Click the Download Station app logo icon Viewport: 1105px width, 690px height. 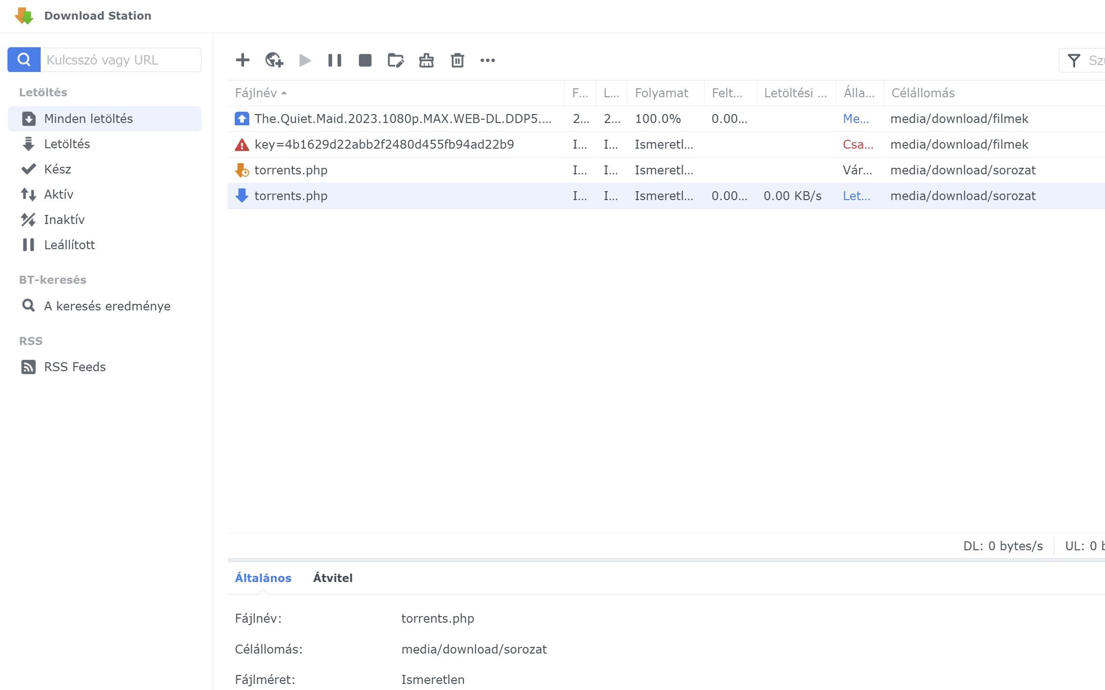point(24,16)
